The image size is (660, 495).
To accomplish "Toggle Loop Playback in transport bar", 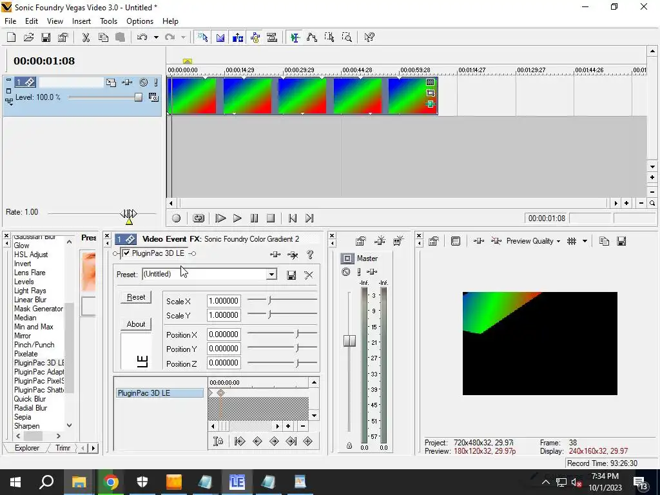I will pos(199,218).
